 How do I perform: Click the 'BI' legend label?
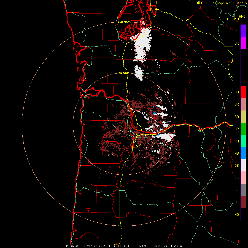(x=236, y=202)
